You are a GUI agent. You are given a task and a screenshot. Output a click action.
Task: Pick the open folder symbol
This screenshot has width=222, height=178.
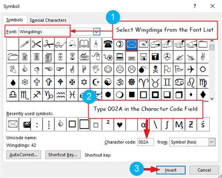13,57
